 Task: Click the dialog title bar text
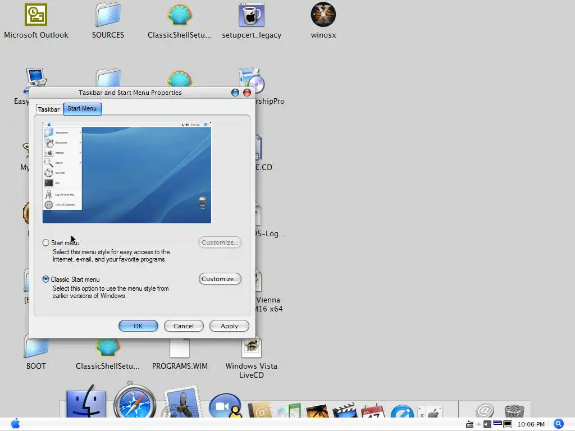(x=130, y=93)
